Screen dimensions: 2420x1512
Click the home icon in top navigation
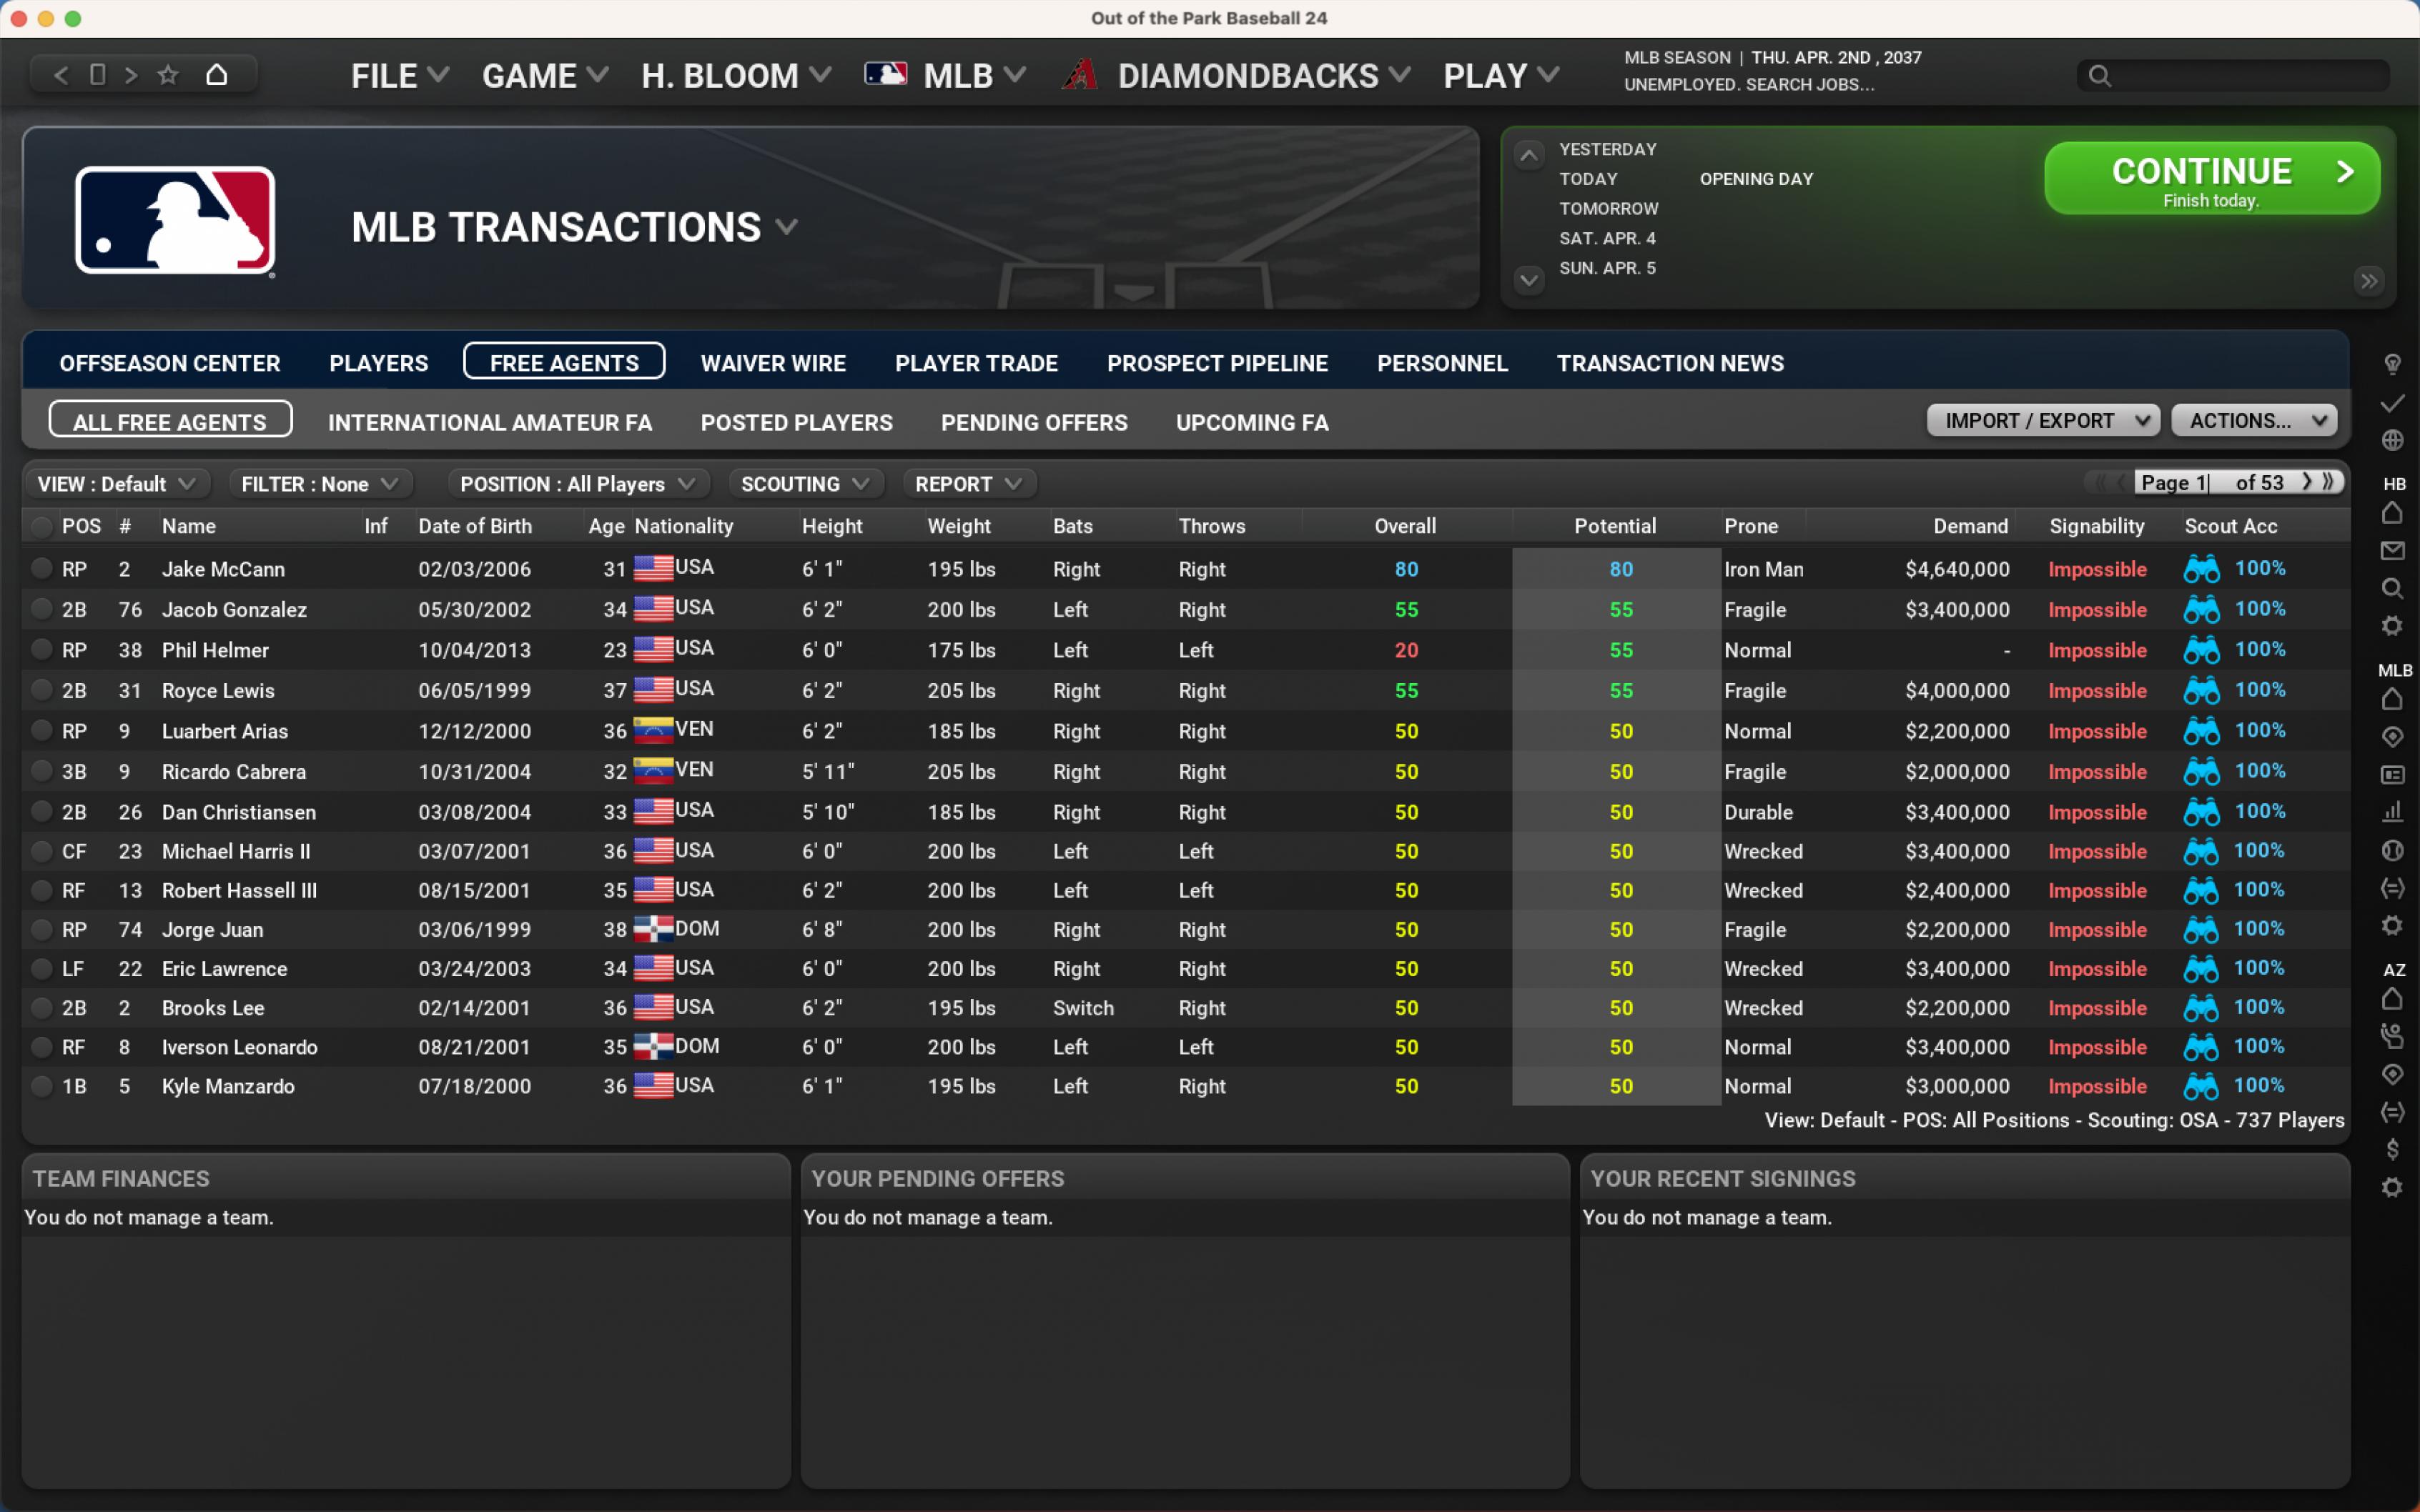(216, 75)
